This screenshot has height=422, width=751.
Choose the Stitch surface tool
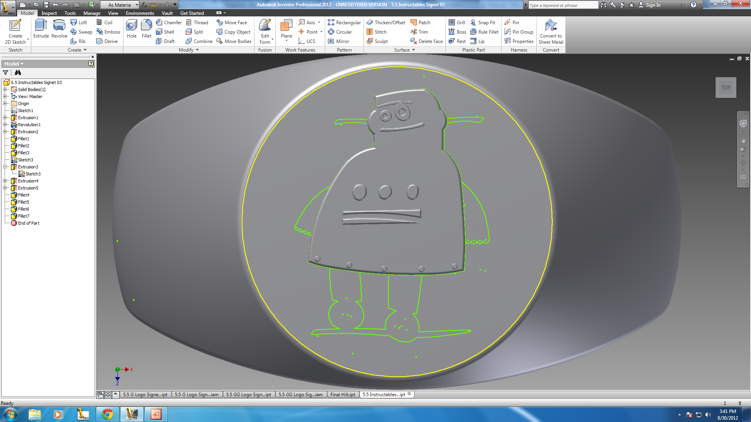point(376,32)
